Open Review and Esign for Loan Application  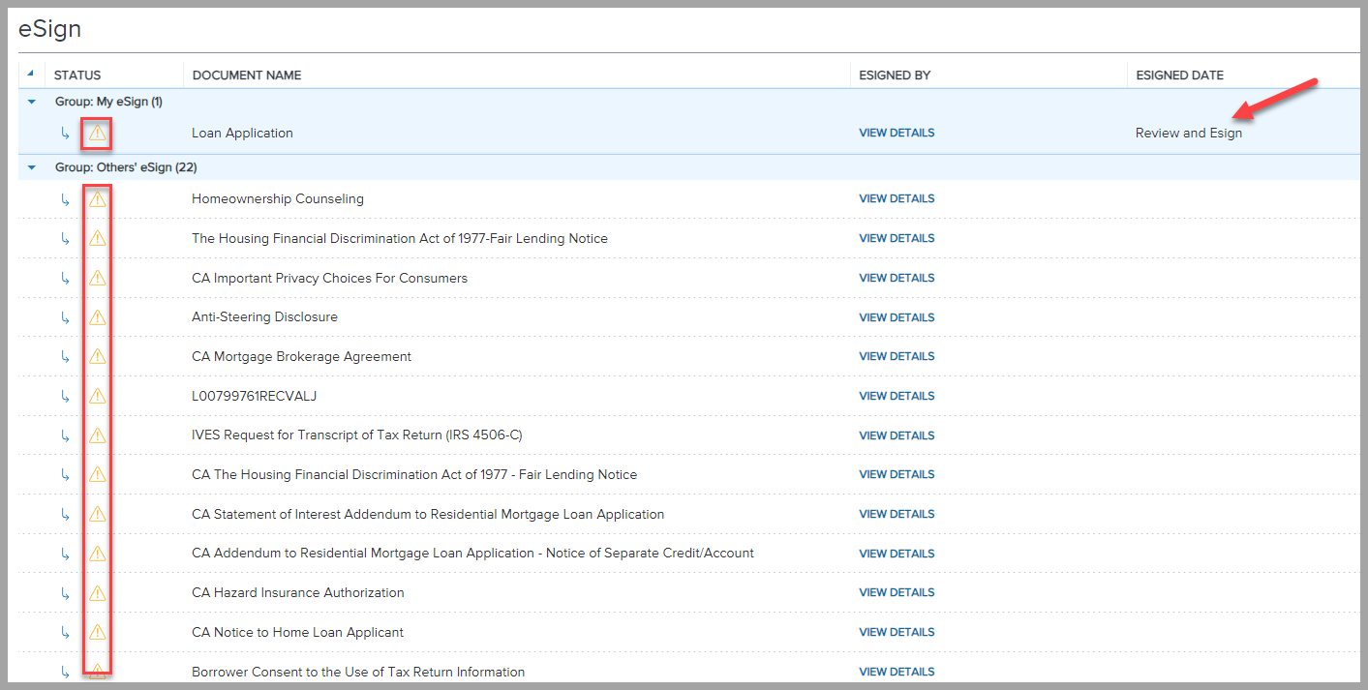coord(1188,134)
